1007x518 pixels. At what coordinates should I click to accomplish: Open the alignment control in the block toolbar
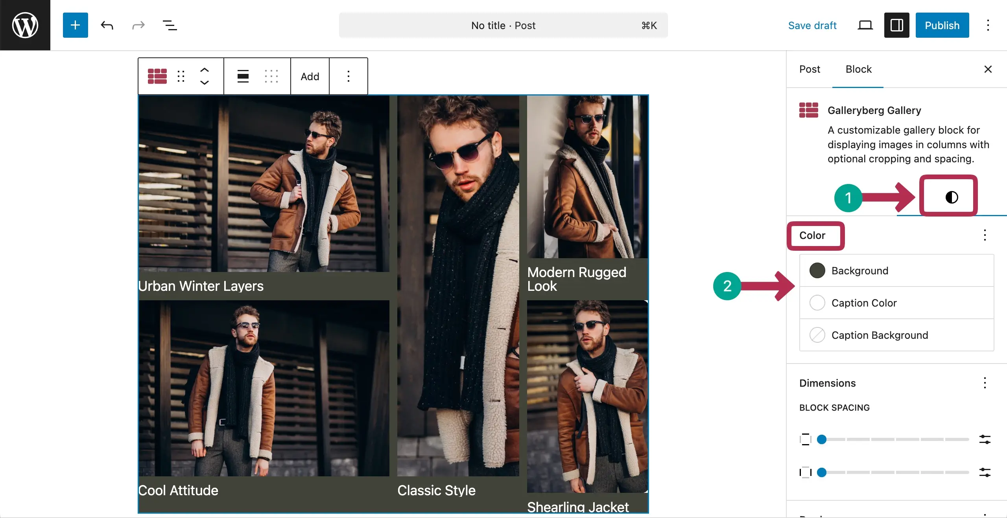pos(242,76)
